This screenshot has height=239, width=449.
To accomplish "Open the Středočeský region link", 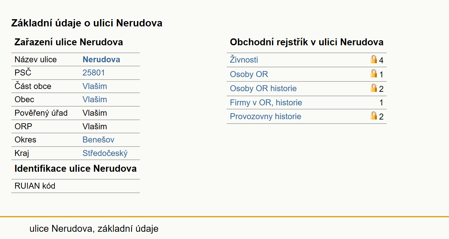I will (105, 153).
